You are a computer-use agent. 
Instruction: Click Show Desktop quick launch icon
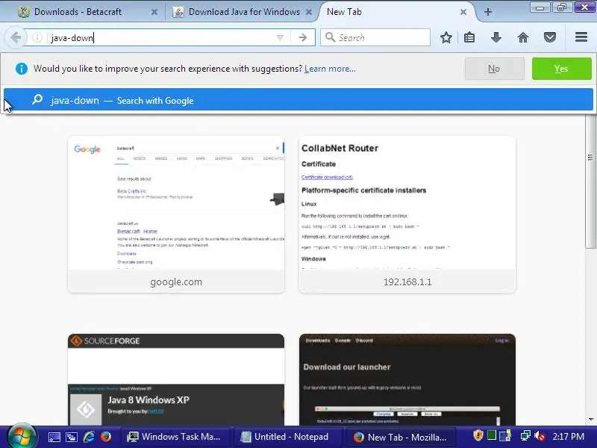click(x=54, y=437)
